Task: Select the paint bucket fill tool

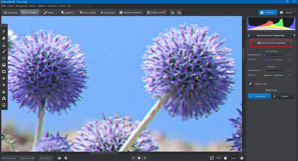Action: click(x=4, y=92)
